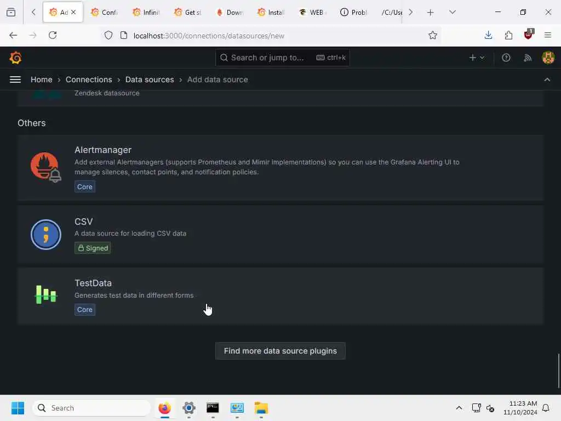
Task: Open the extensions puzzle icon
Action: click(508, 35)
